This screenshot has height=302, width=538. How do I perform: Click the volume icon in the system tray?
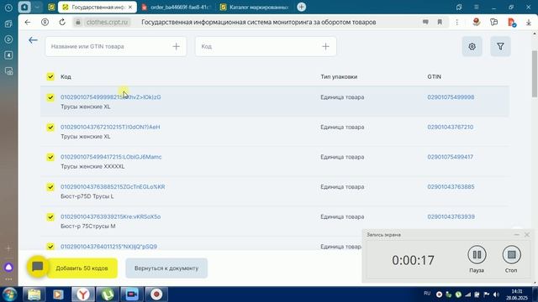click(x=496, y=294)
